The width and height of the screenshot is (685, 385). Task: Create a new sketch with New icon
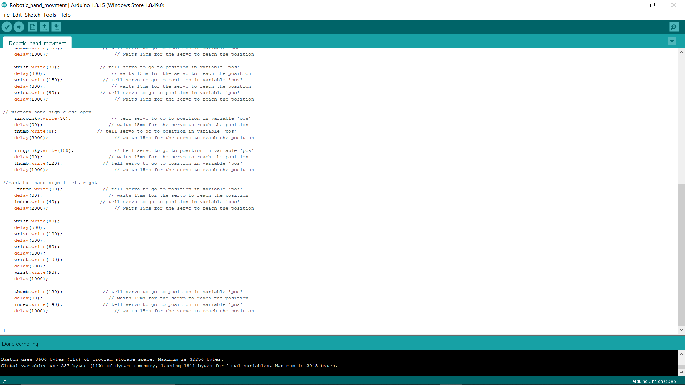(x=32, y=27)
